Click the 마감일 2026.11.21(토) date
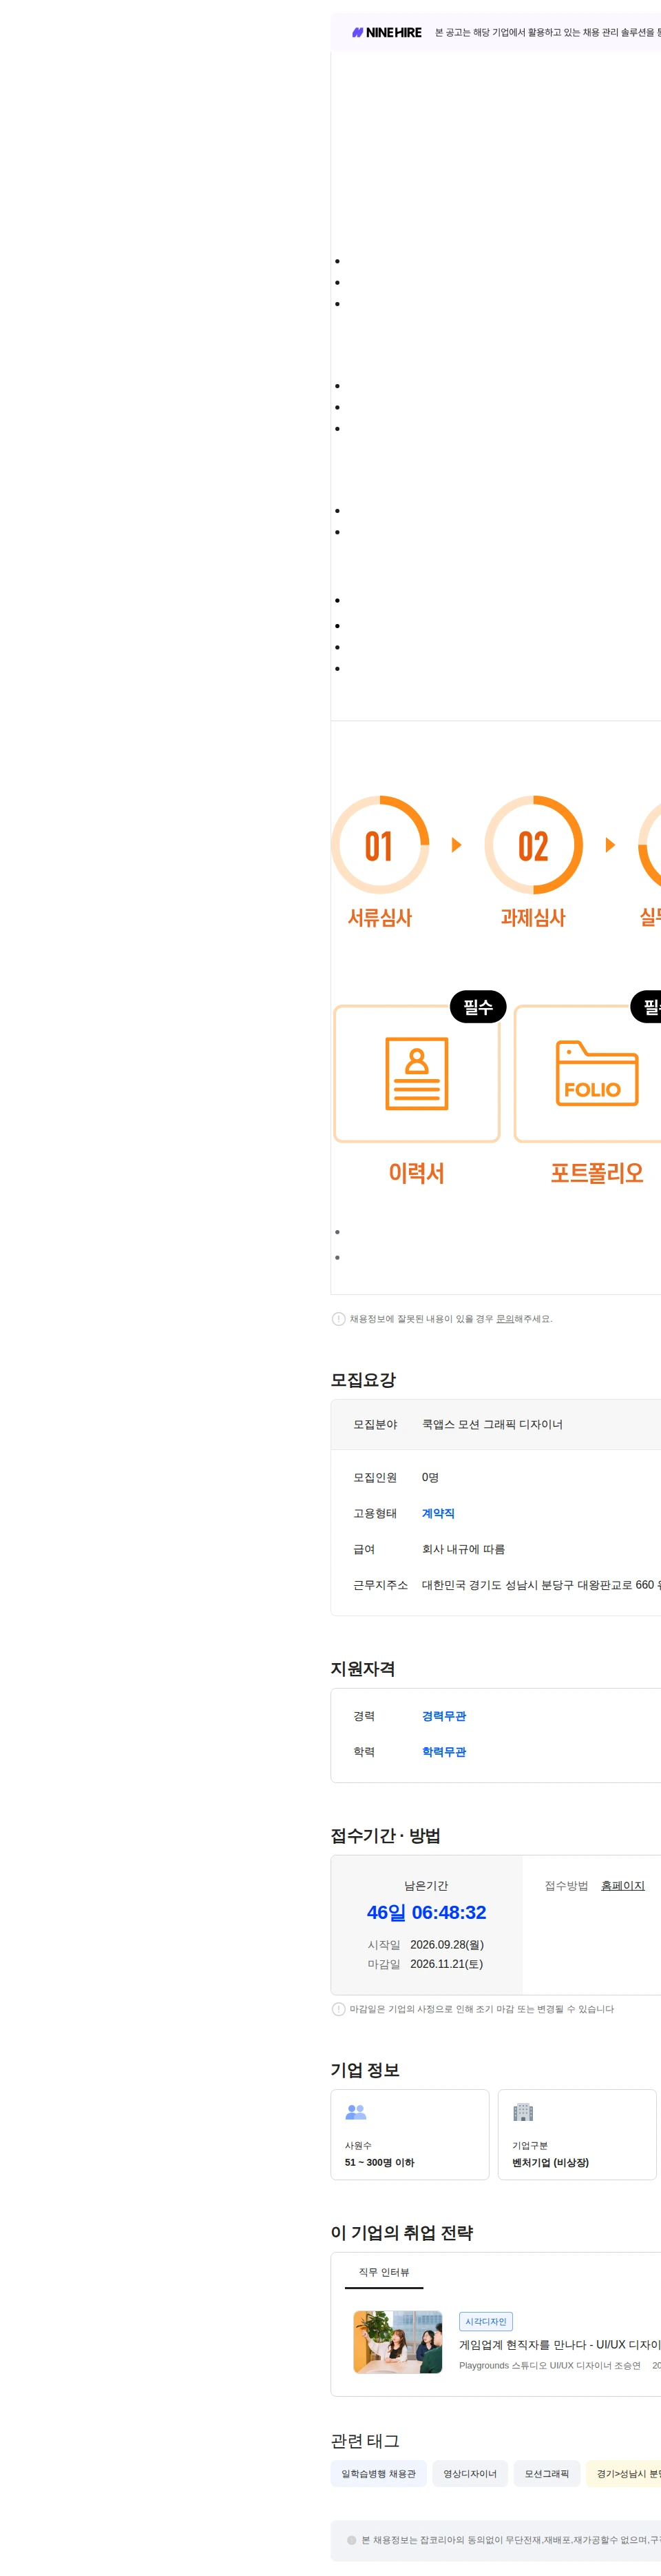This screenshot has width=661, height=2576. coord(446,1964)
